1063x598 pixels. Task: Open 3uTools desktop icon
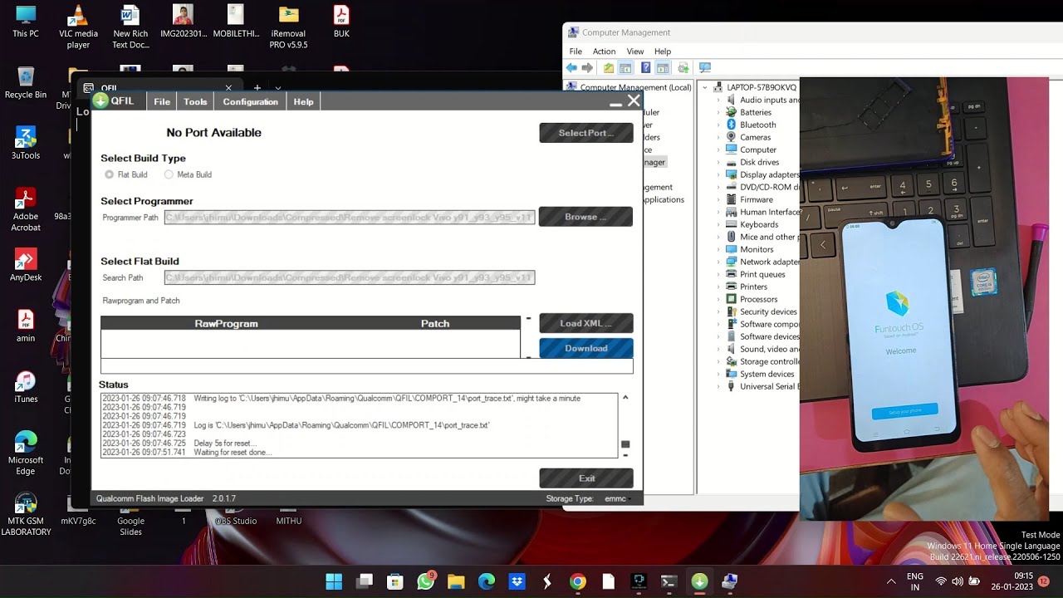tap(26, 143)
